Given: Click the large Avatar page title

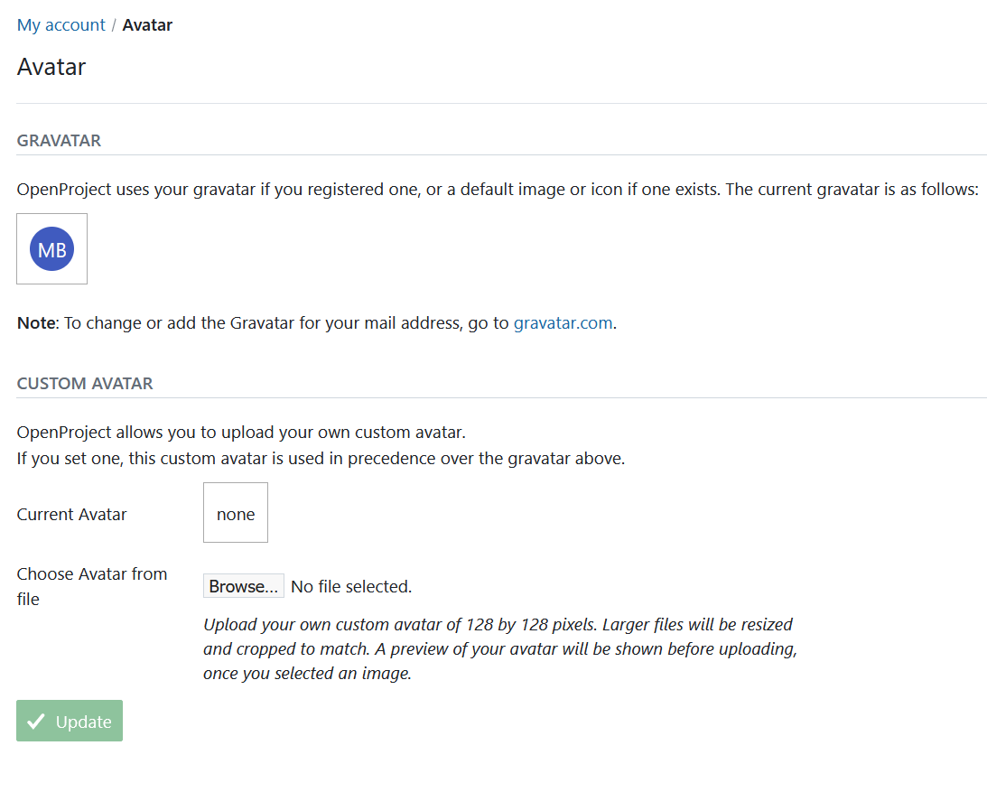Looking at the screenshot, I should (51, 67).
